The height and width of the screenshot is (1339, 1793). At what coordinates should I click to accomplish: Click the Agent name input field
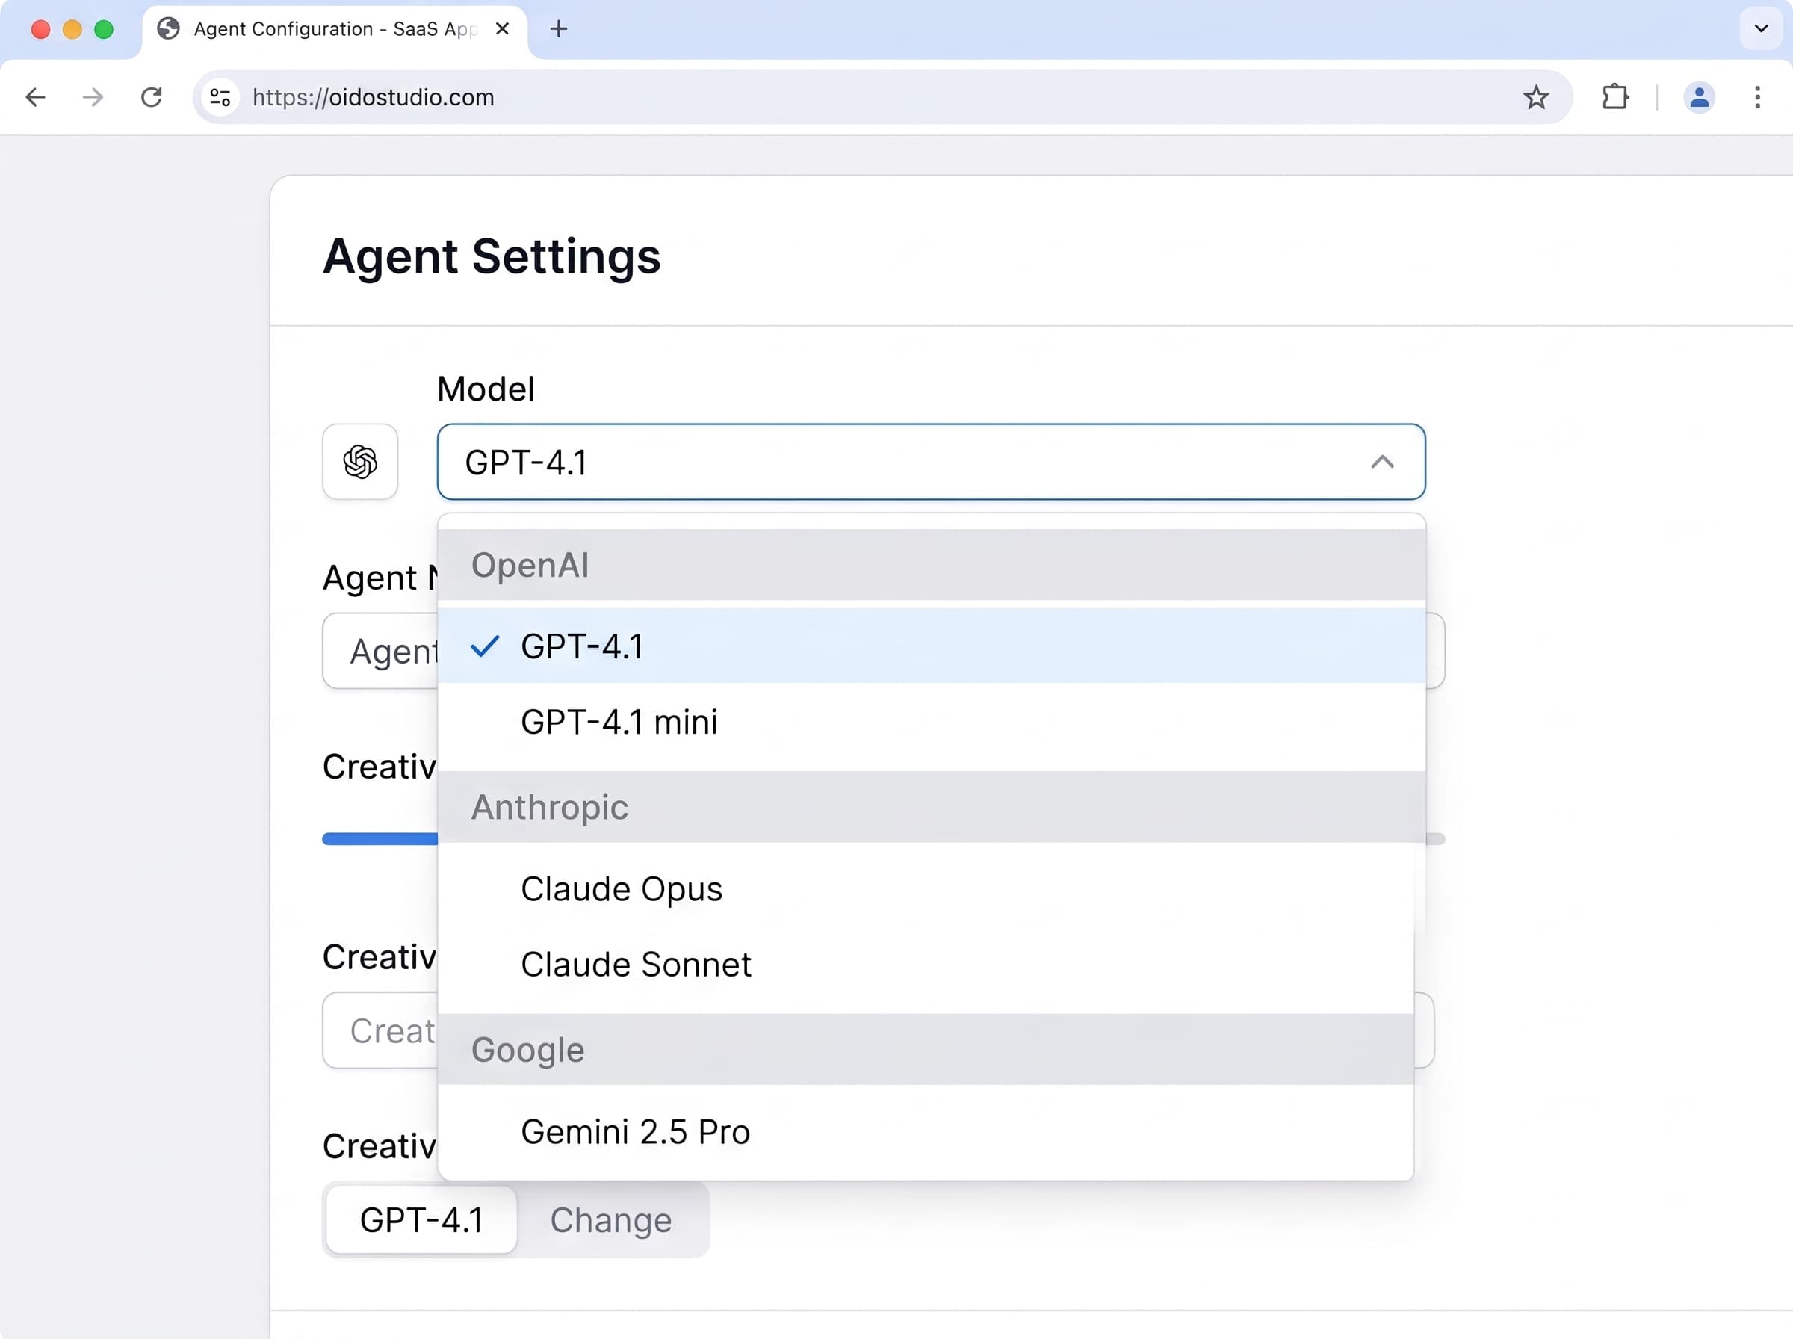(380, 651)
